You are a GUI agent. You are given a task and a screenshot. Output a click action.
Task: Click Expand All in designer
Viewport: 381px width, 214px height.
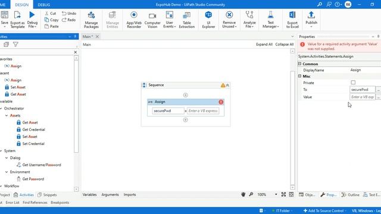(264, 45)
